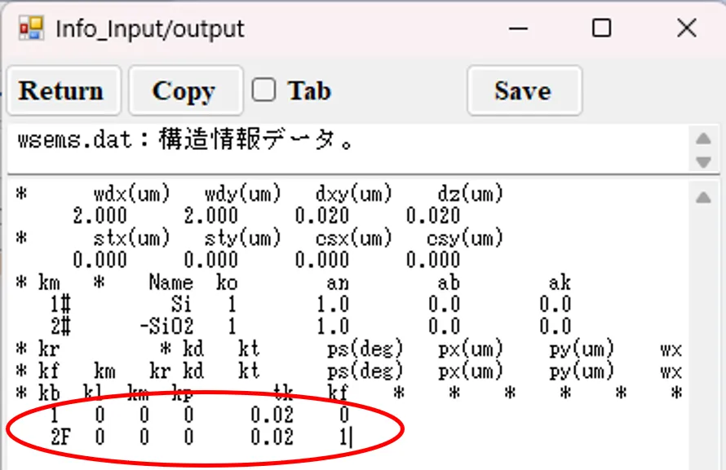Click the dz(um) header text
The width and height of the screenshot is (726, 470).
471,194
